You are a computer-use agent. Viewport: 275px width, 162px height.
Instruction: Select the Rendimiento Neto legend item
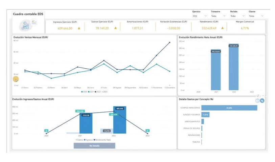pyautogui.click(x=102, y=140)
